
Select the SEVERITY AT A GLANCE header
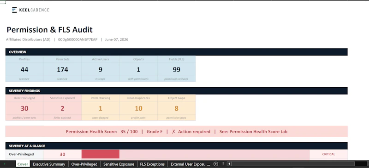[177, 146]
